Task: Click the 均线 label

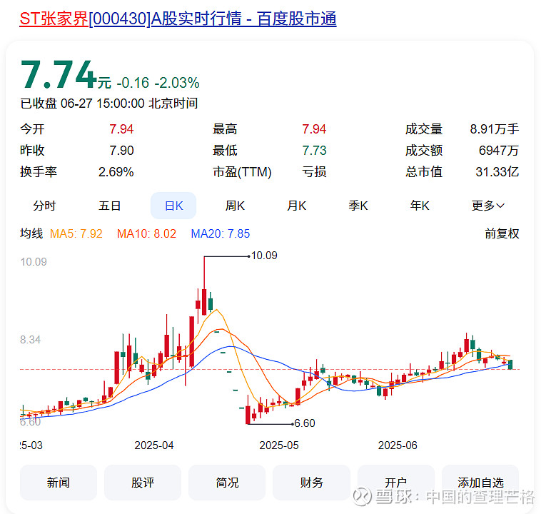Action: click(31, 233)
